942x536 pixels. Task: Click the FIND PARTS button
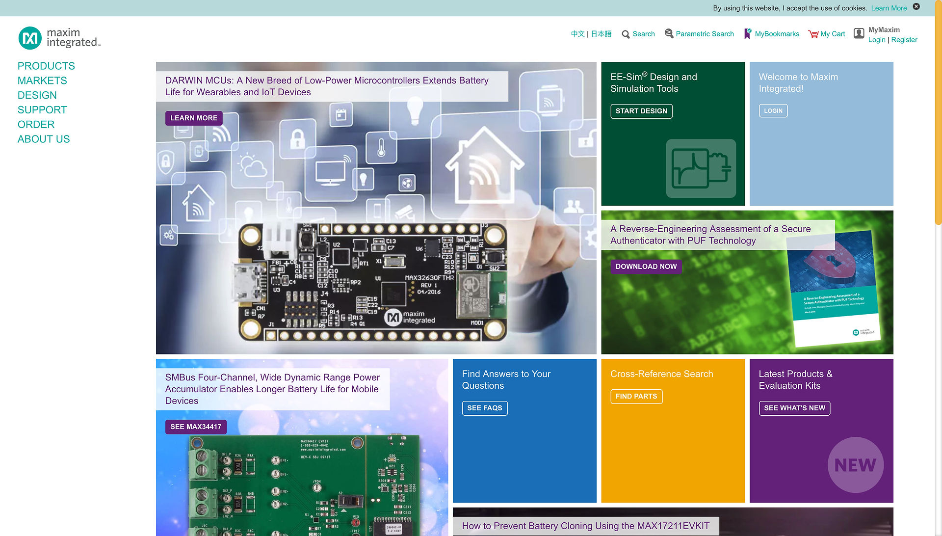coord(636,397)
